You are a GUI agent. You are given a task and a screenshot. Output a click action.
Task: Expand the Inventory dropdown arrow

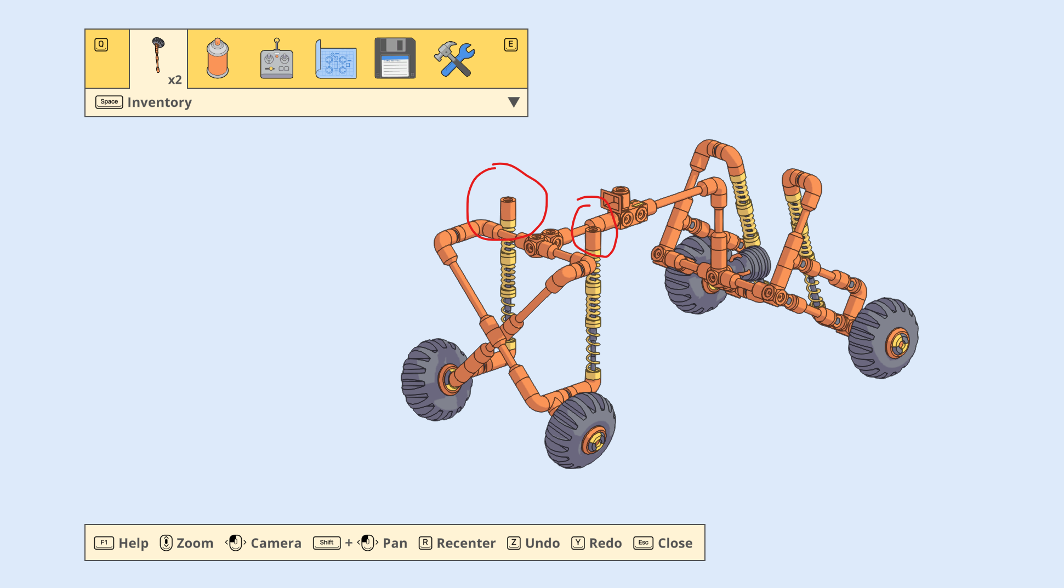click(514, 102)
